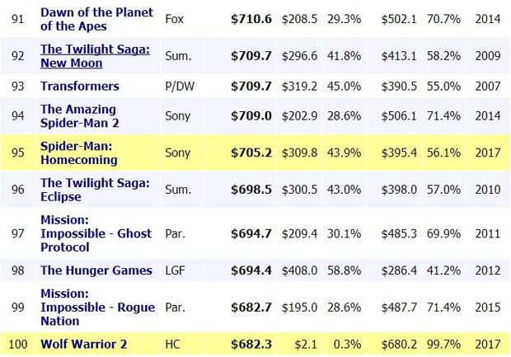The image size is (511, 357).
Task: Click The Hunger Games title link
Action: coord(96,270)
